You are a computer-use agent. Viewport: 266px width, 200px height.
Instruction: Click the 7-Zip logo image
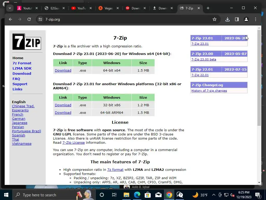tap(27, 42)
